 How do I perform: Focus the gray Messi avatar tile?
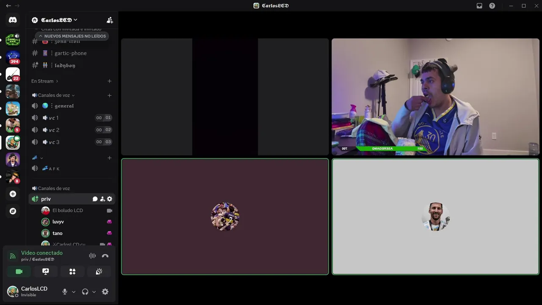[x=435, y=216]
